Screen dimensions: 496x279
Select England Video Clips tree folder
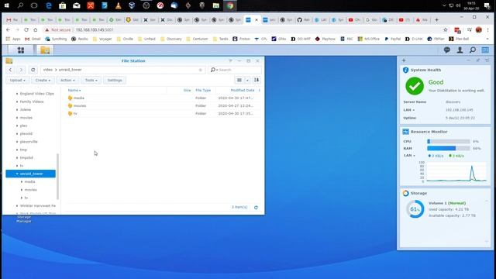37,94
